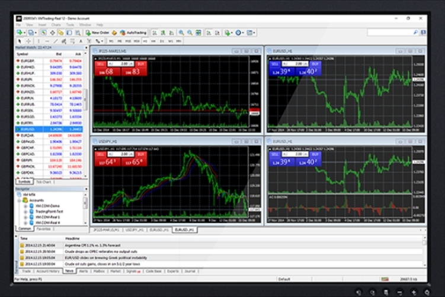Open the Account History terminal tab
Screen dimensions: 445x297
(x=48, y=271)
